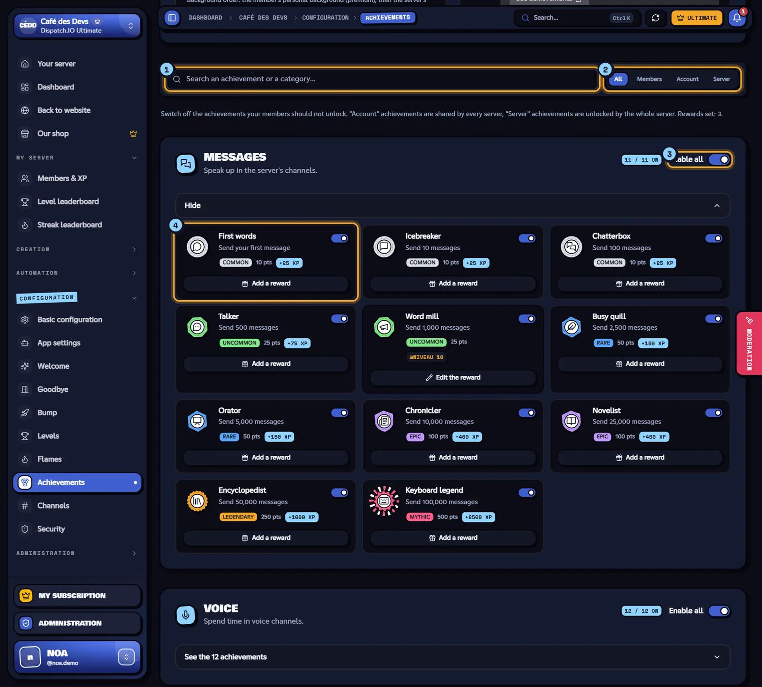
Task: Toggle Enable all for Voice
Action: (719, 611)
